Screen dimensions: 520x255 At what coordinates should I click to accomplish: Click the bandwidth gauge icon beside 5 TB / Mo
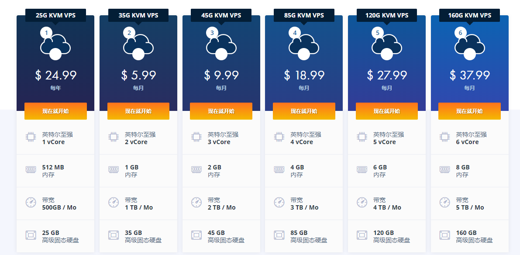pos(445,203)
